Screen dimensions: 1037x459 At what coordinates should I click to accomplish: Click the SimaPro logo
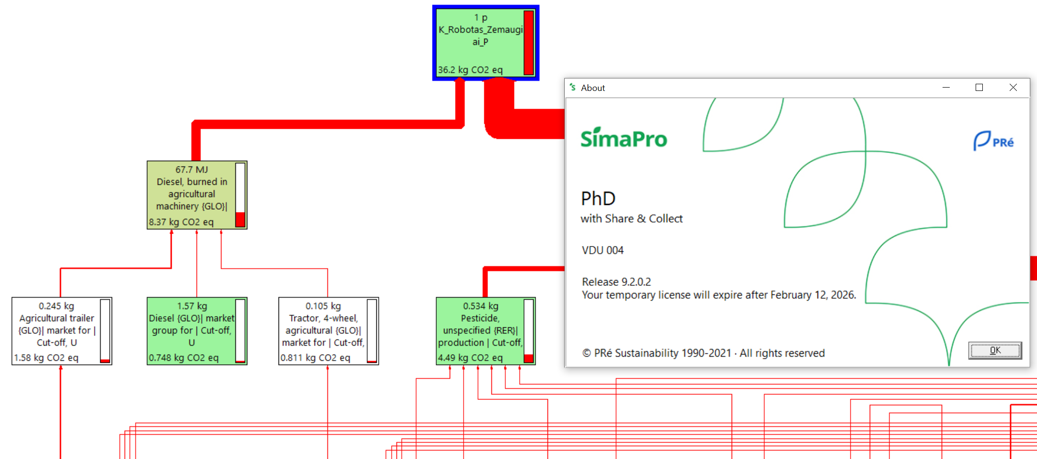(x=623, y=138)
